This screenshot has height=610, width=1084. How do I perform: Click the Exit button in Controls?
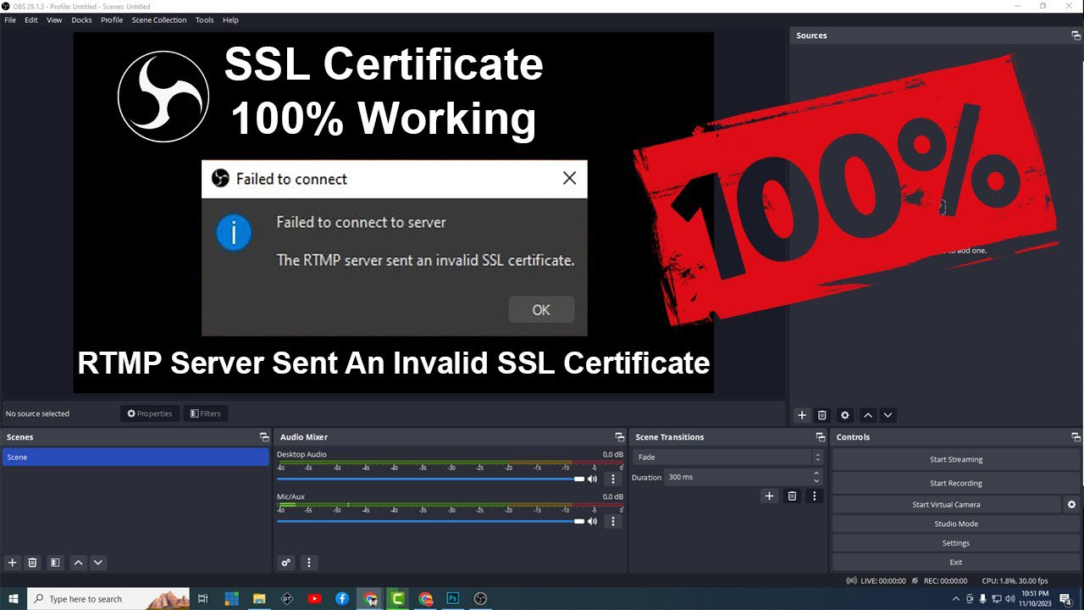[956, 563]
